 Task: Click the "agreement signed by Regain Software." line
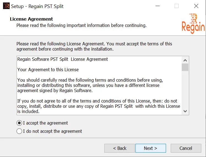(x=55, y=90)
